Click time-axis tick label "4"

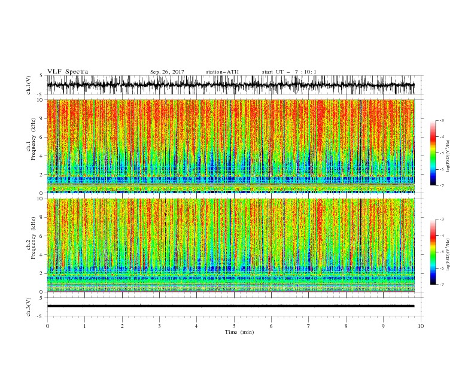coord(196,326)
